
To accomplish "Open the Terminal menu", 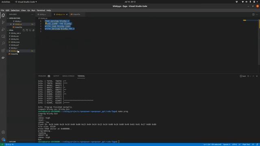I will click(41, 10).
